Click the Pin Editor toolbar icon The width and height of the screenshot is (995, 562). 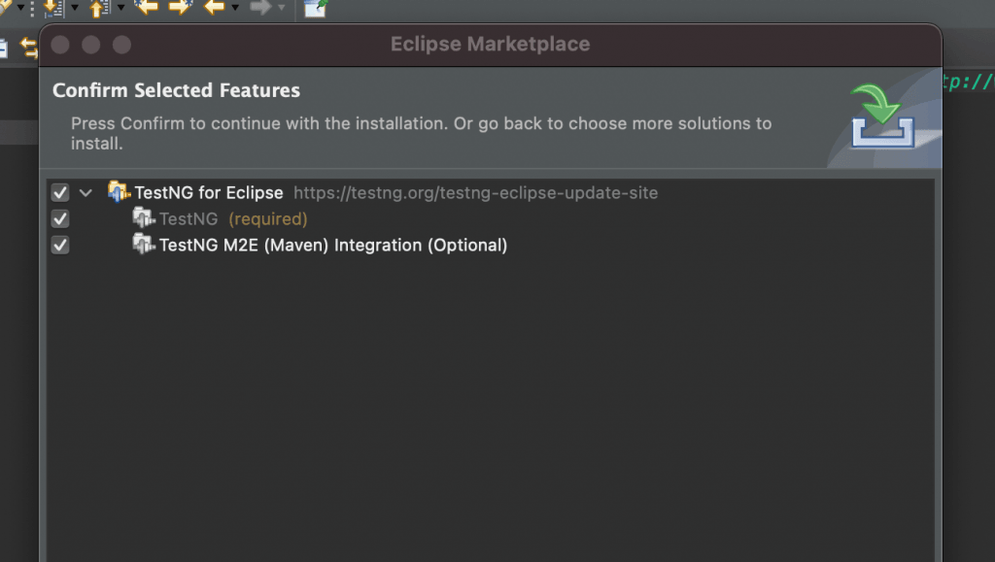tap(315, 8)
